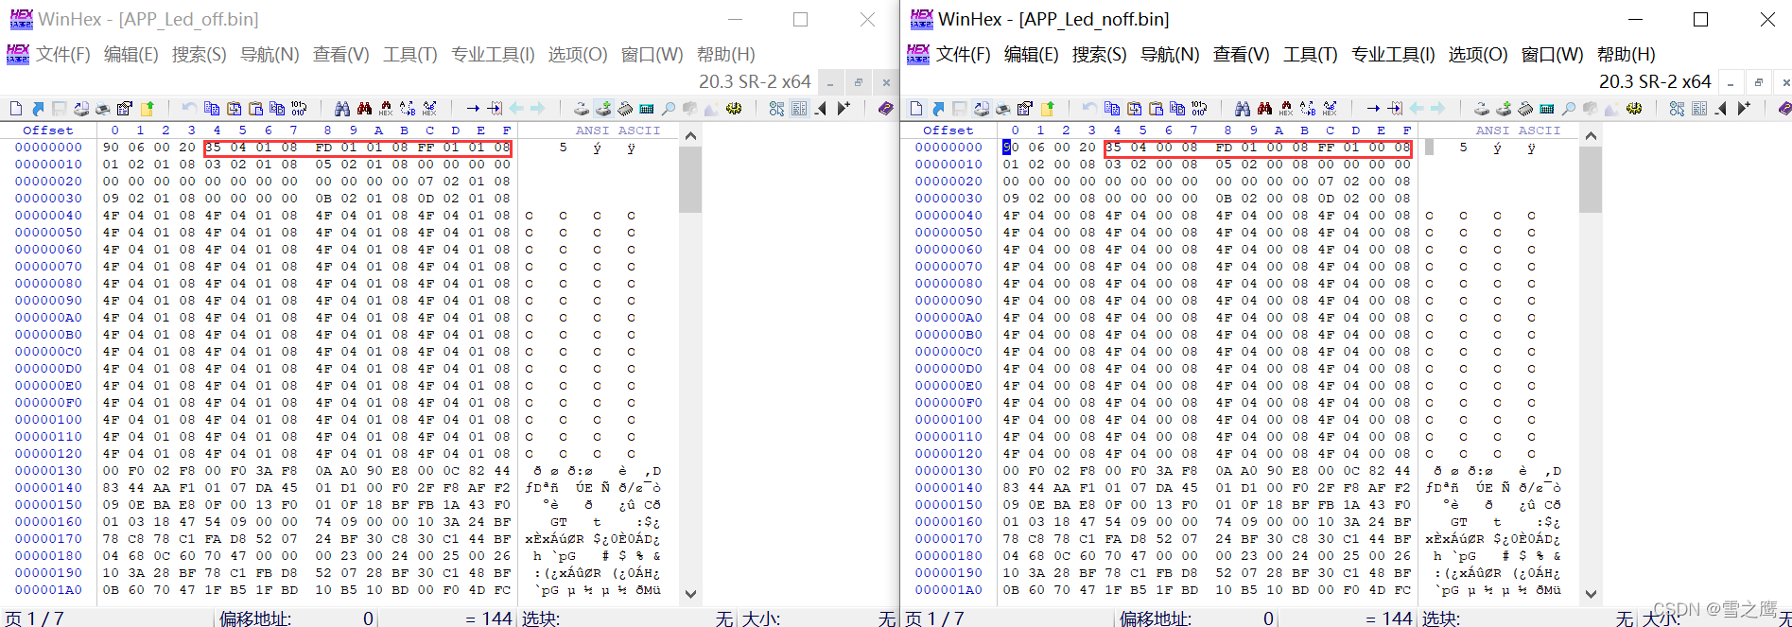Open 工具(T) menu in APP_Led_off.bin window
1792x627 pixels.
pyautogui.click(x=410, y=54)
